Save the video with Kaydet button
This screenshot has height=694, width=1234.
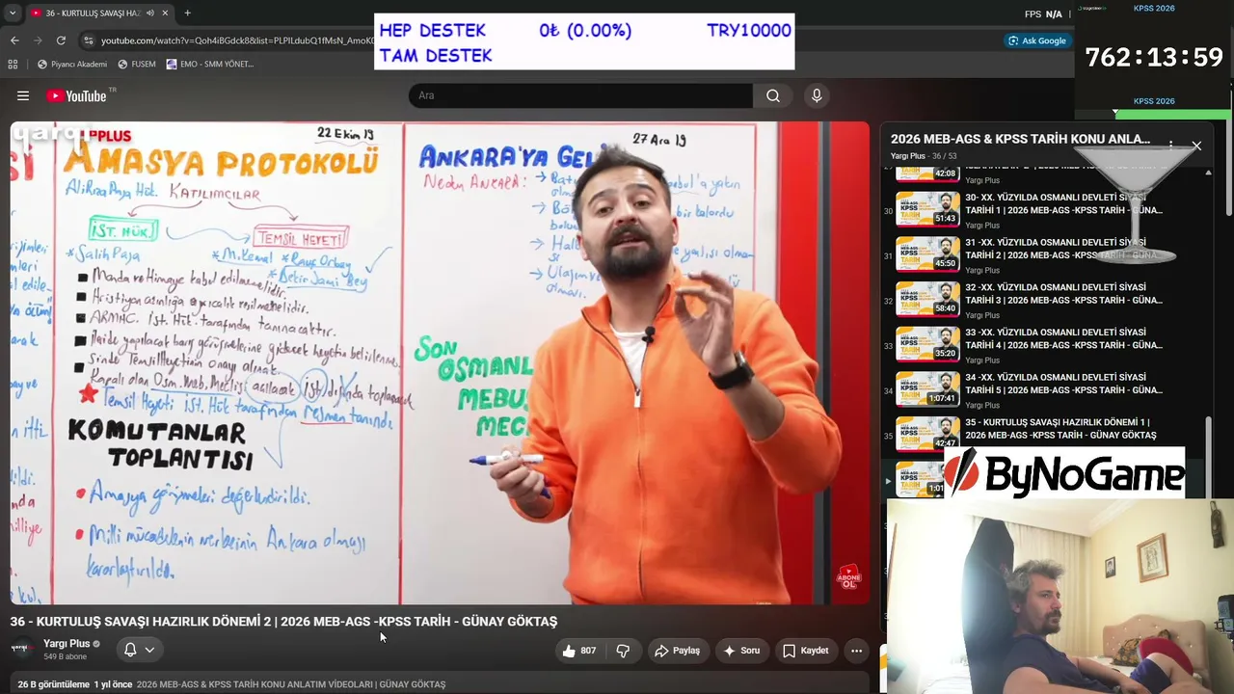(x=805, y=651)
